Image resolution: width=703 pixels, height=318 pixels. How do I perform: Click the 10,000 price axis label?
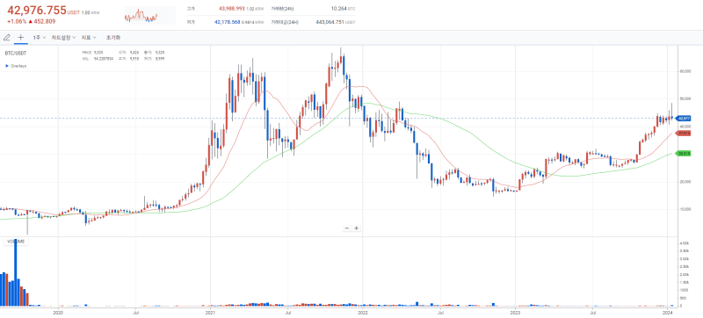coord(685,210)
